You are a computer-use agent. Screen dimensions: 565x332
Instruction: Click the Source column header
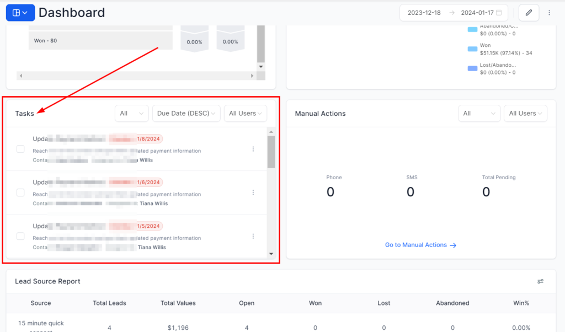click(x=41, y=303)
